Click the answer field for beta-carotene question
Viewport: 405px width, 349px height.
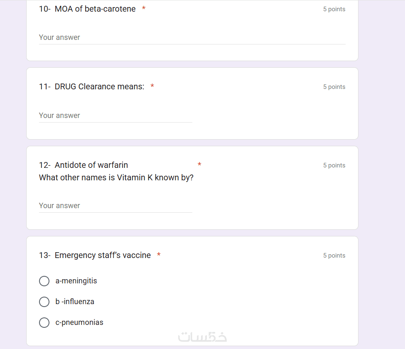(x=192, y=37)
